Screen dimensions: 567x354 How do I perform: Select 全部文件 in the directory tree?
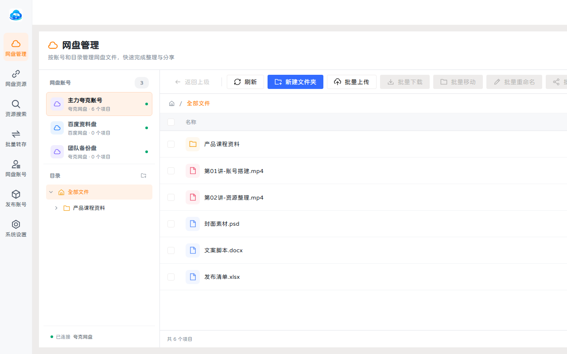99,192
